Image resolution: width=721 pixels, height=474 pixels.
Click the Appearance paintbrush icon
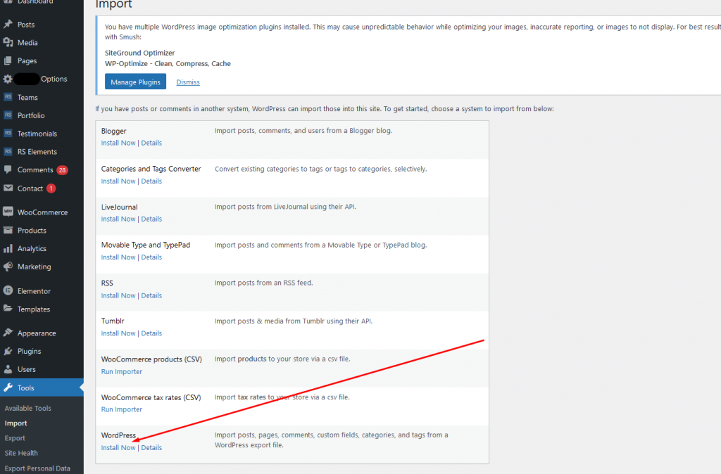point(8,333)
